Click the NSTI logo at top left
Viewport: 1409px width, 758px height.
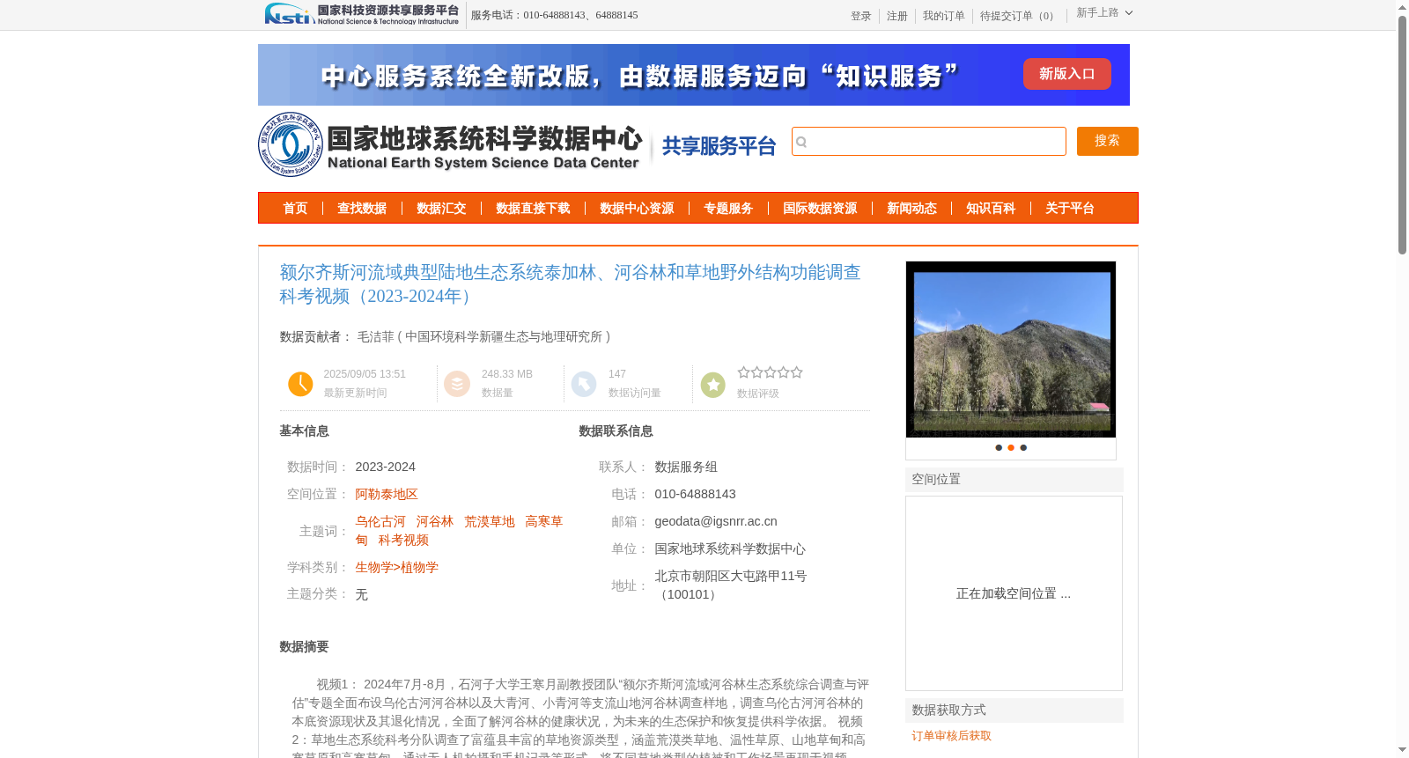(x=362, y=14)
